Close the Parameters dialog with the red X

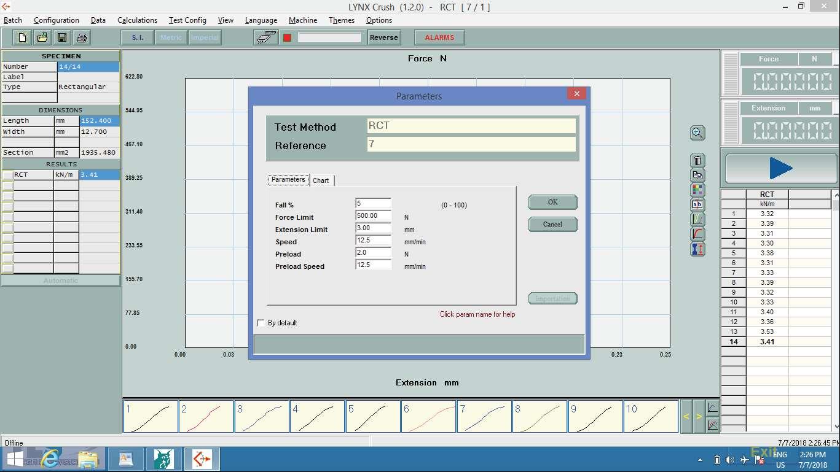[x=576, y=94]
